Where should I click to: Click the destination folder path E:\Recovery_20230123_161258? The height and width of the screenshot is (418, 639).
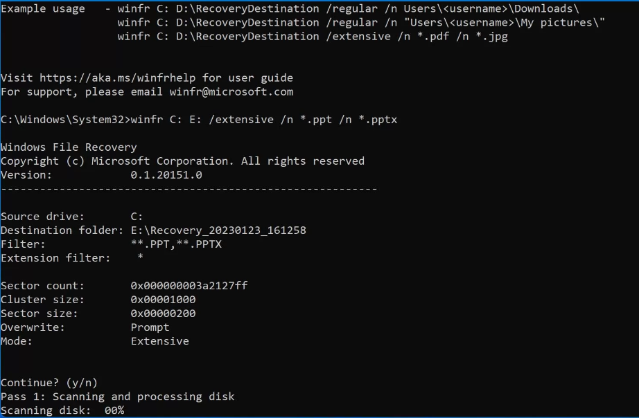[218, 230]
